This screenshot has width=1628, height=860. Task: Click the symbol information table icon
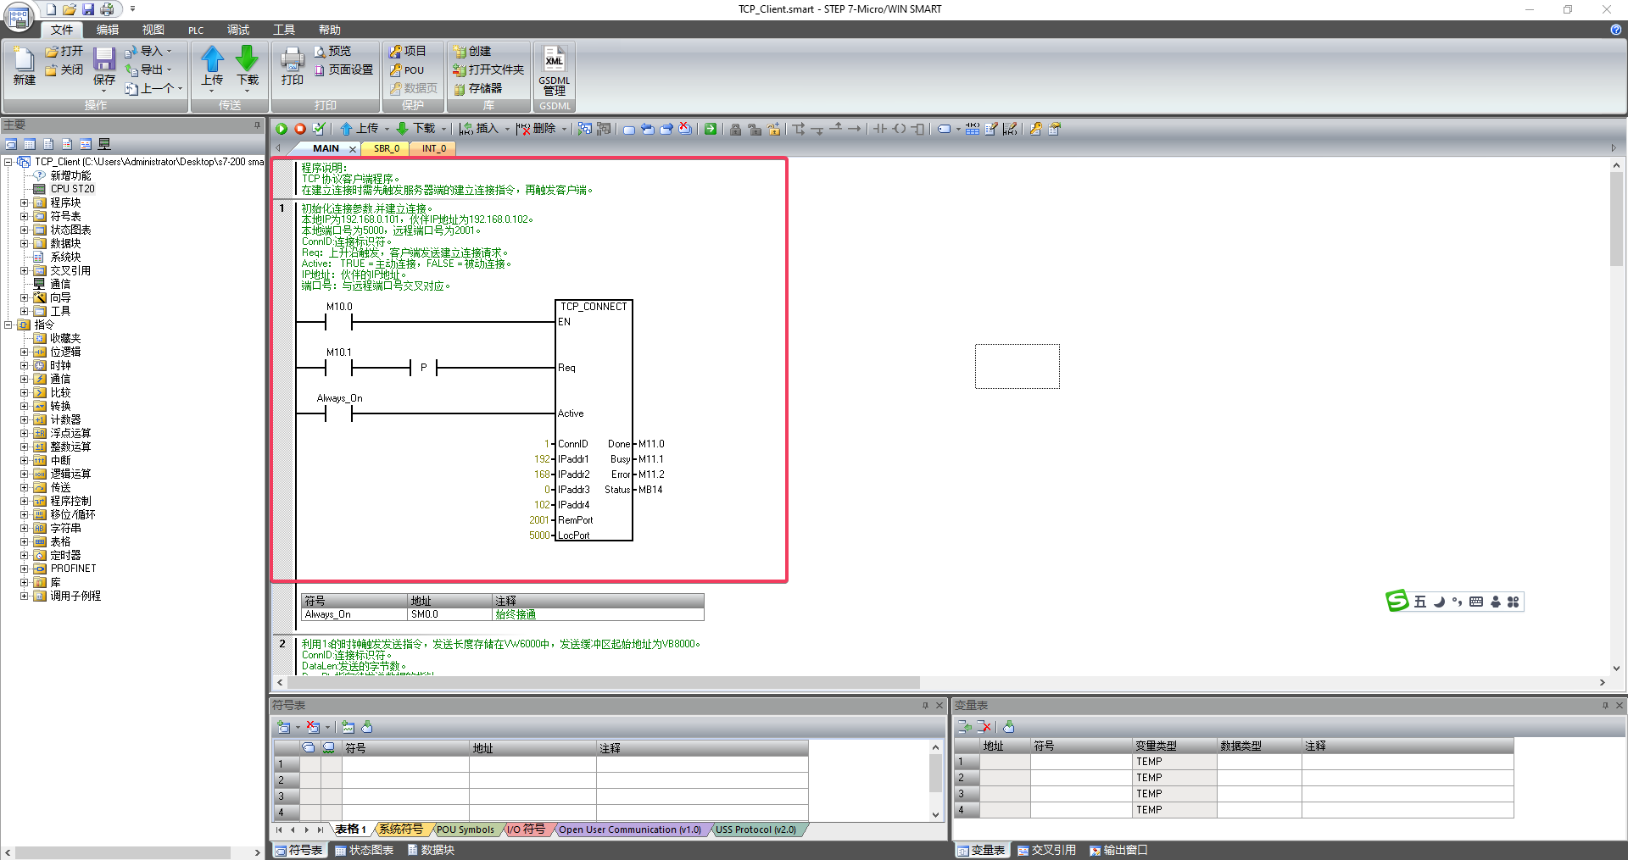[973, 129]
